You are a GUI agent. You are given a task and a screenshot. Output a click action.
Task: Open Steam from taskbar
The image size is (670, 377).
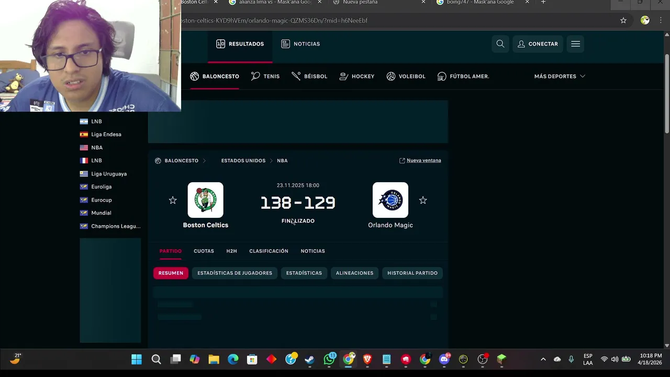tap(310, 359)
